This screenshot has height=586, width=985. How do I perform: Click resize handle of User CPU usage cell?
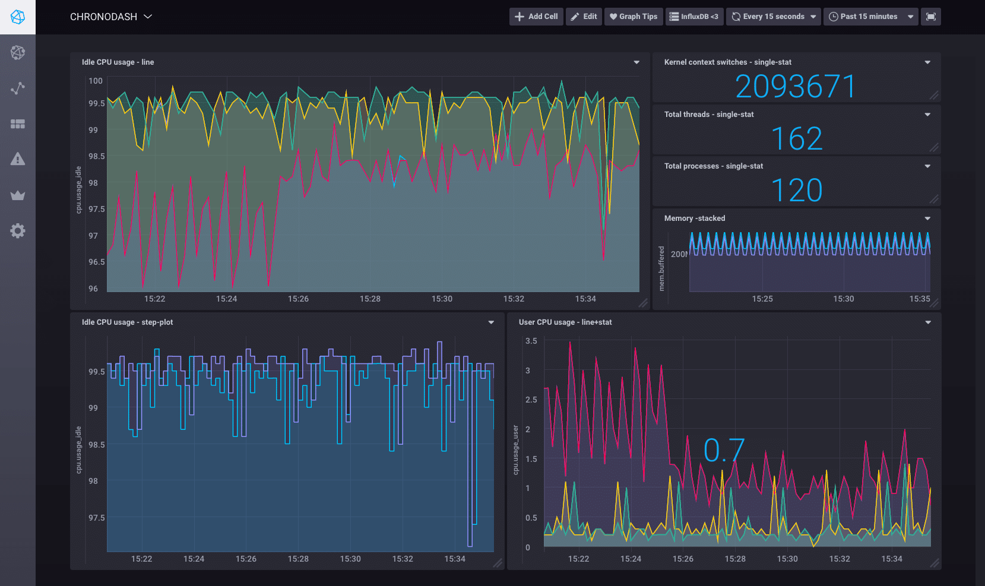pos(935,563)
